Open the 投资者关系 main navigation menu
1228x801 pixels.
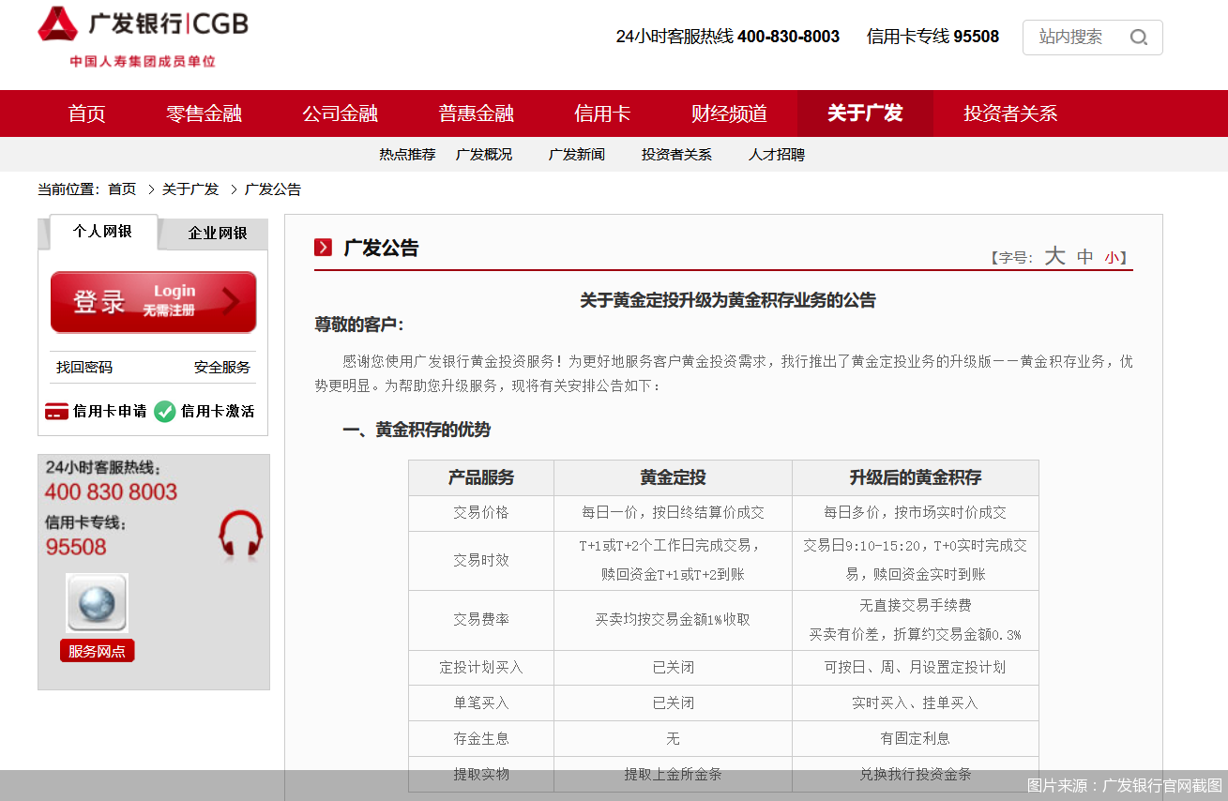pyautogui.click(x=1009, y=113)
